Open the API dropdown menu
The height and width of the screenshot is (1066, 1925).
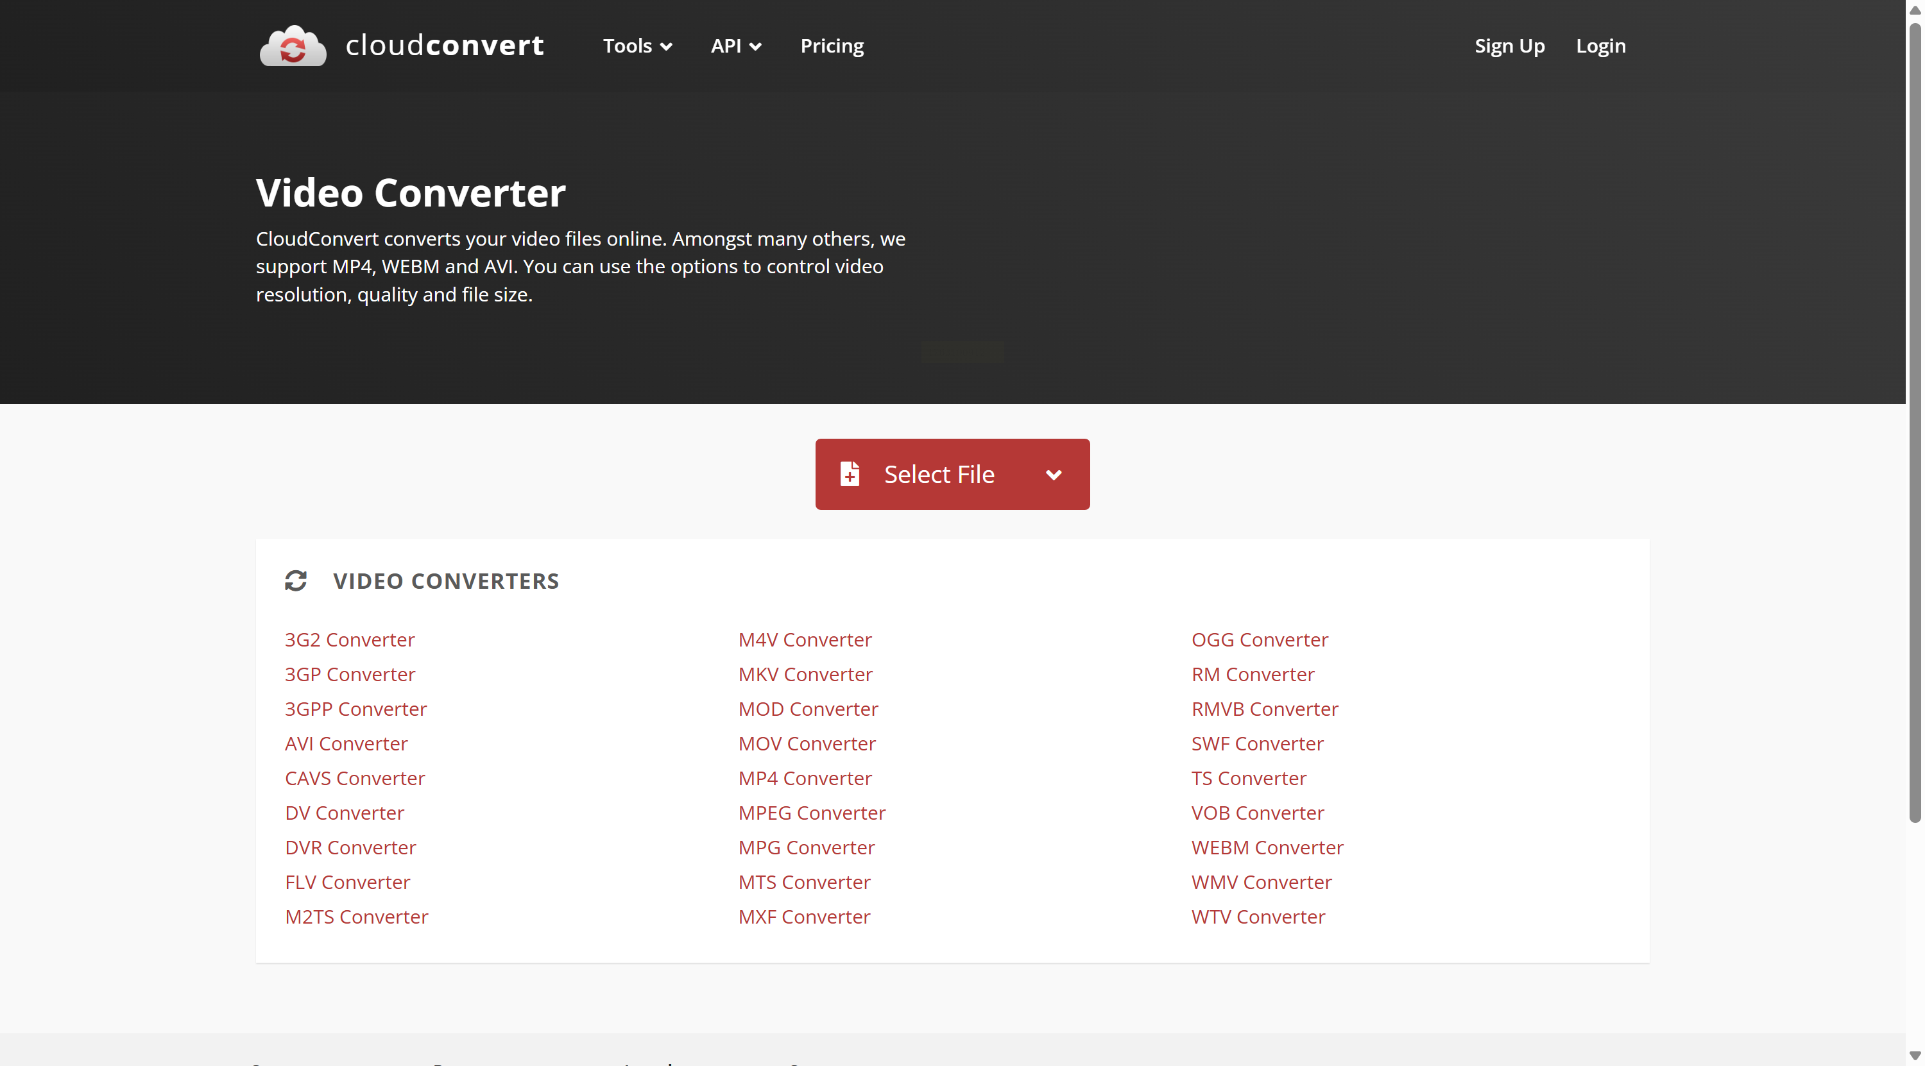[x=735, y=46]
